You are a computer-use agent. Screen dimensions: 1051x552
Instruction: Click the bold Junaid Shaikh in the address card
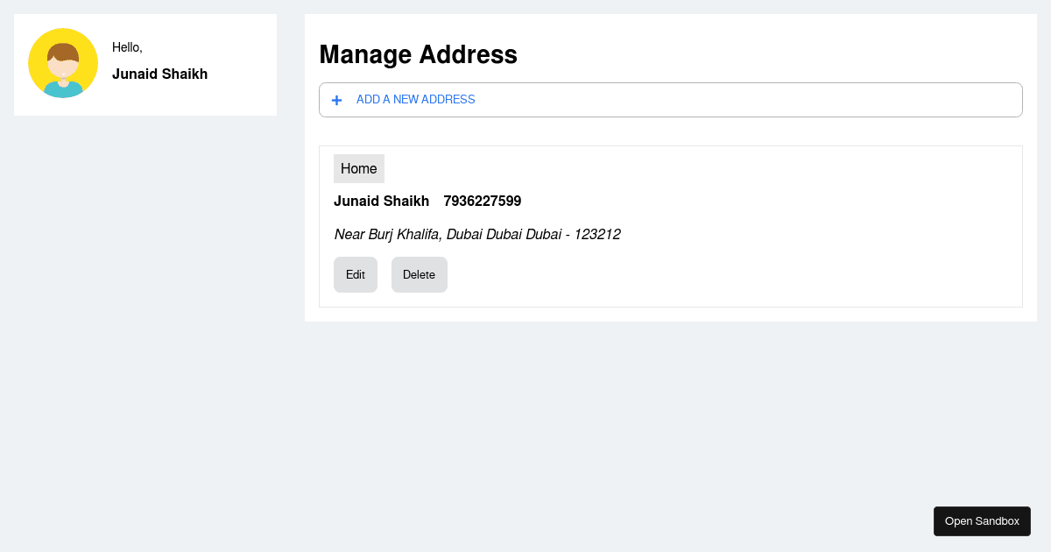click(x=382, y=201)
